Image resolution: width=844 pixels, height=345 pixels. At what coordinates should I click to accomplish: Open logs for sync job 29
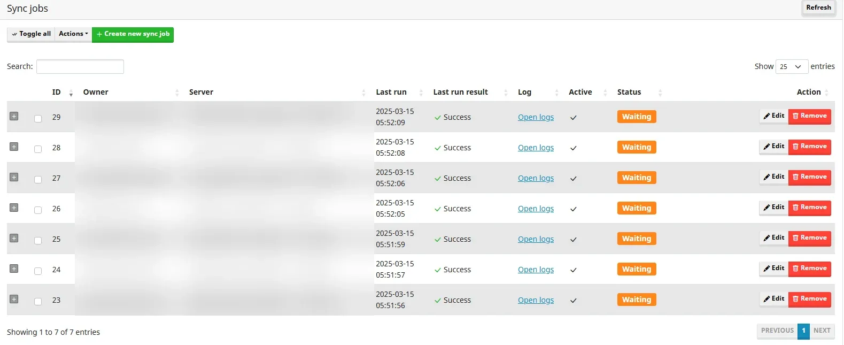536,117
